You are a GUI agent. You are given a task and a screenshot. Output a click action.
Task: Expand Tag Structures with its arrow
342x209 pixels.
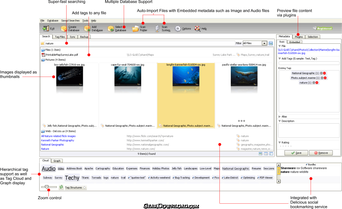(85, 187)
